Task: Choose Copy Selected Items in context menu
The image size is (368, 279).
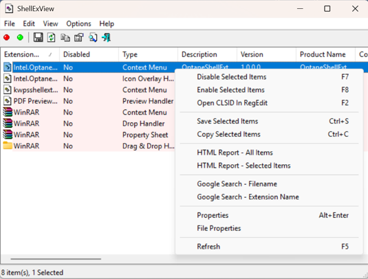Action: tap(269, 134)
